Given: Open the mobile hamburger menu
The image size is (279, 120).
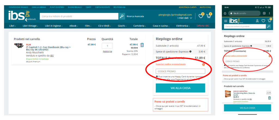Looking at the screenshot, I should (x=226, y=21).
